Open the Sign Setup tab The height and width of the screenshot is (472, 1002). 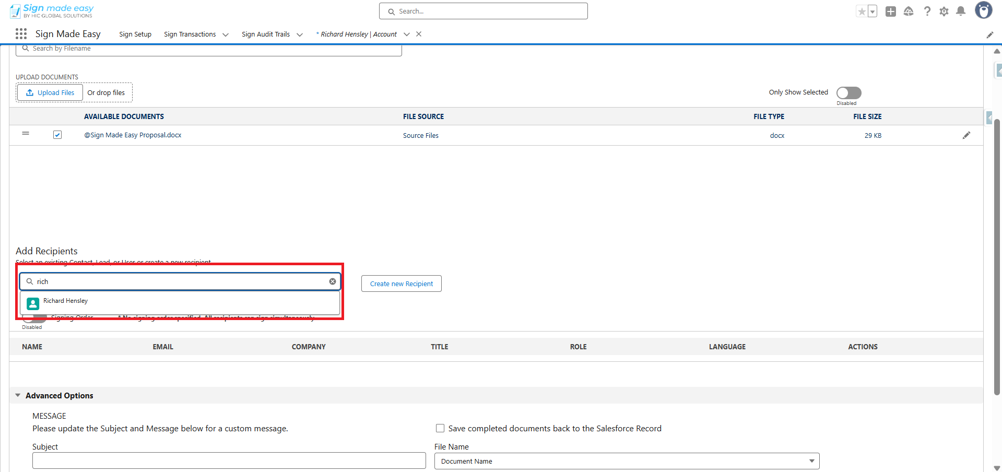(135, 34)
